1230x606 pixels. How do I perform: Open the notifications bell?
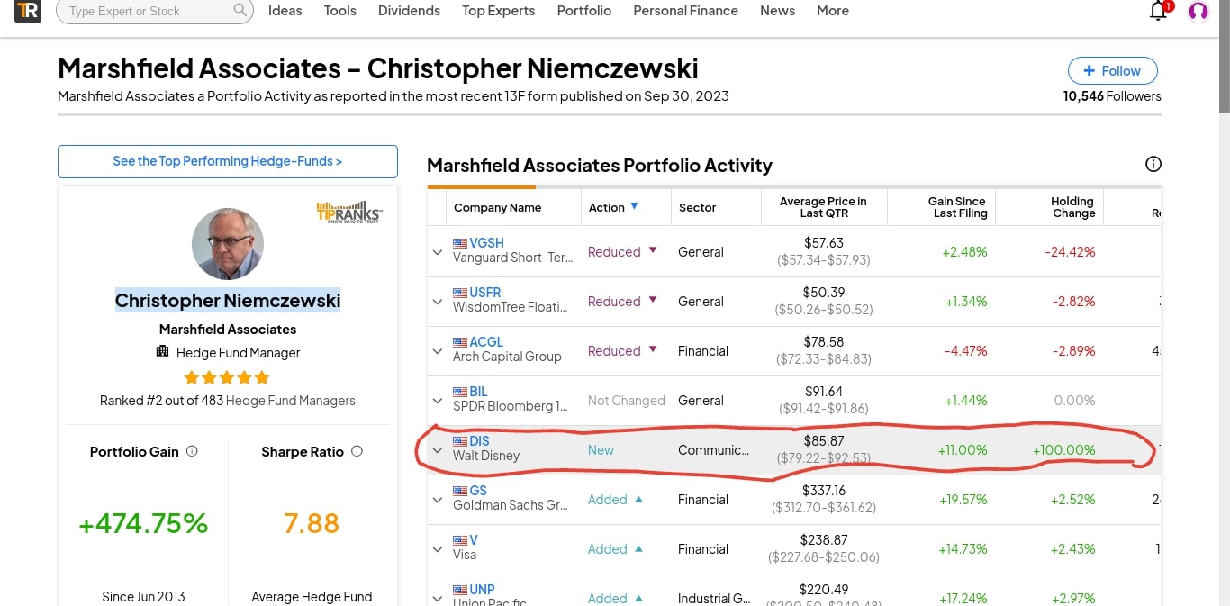(x=1159, y=11)
